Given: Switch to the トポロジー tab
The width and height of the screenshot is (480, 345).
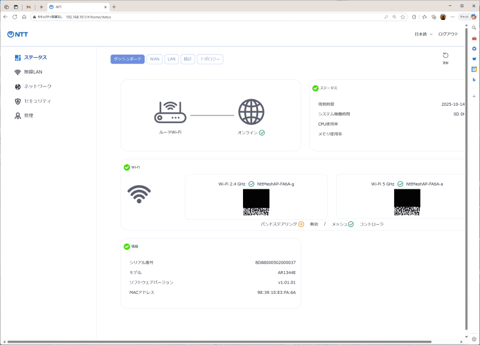Looking at the screenshot, I should point(210,59).
